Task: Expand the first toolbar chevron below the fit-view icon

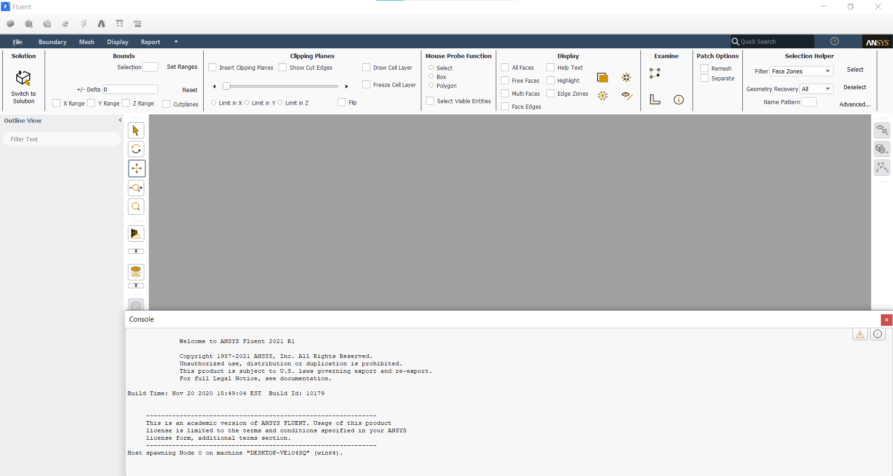Action: [136, 251]
